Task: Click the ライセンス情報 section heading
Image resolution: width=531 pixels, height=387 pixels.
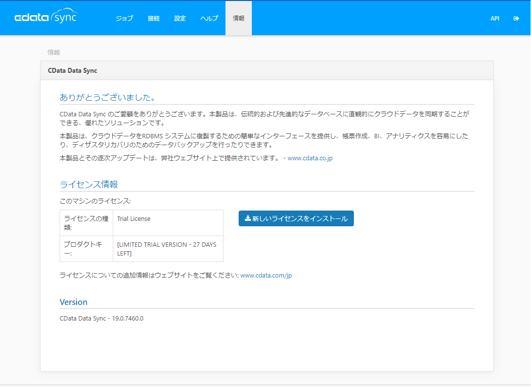Action: click(x=88, y=185)
